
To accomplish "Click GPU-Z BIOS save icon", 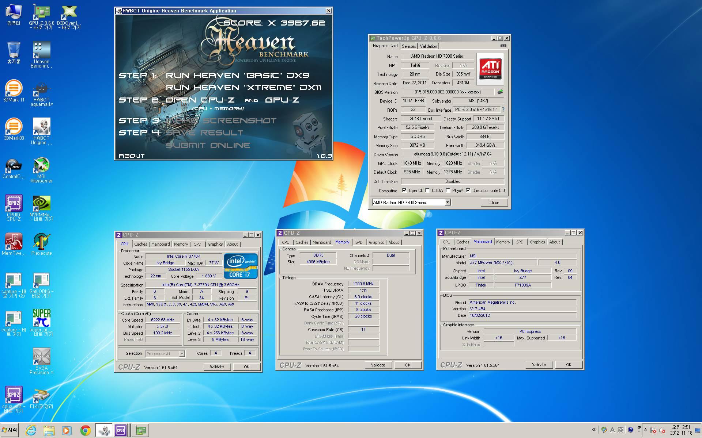I will (500, 92).
